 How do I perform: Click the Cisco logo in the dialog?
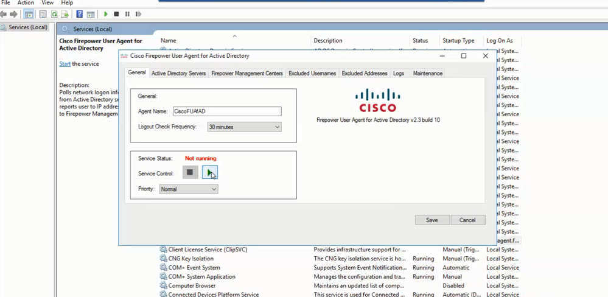[x=378, y=101]
